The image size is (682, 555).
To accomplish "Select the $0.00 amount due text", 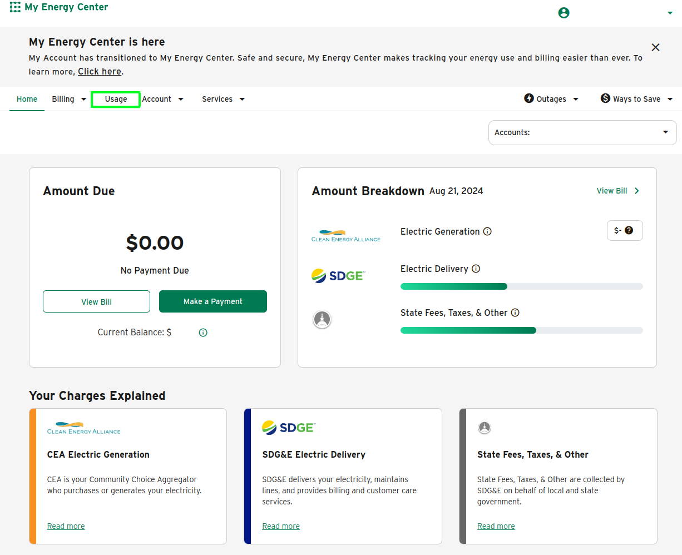I will point(155,242).
